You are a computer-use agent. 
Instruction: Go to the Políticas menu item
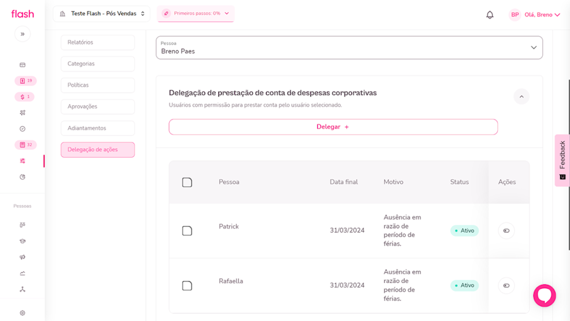(x=98, y=85)
